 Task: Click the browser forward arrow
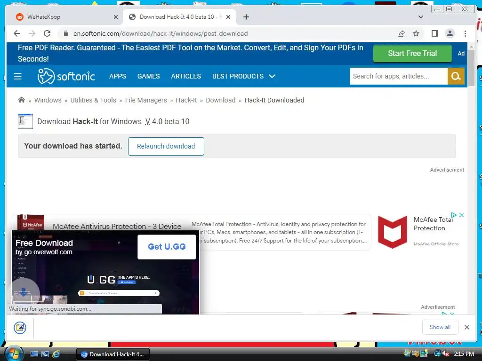click(x=32, y=33)
